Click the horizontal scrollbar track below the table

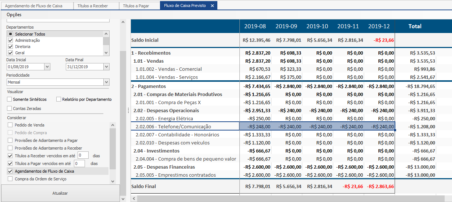[291, 199]
